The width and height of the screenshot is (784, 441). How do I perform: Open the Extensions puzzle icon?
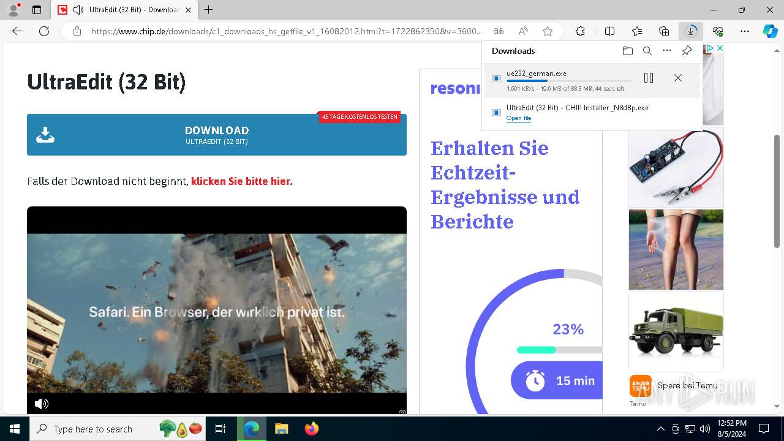pos(580,31)
